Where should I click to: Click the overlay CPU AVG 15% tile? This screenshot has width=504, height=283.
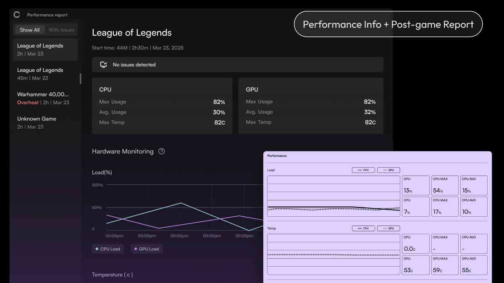(474, 185)
